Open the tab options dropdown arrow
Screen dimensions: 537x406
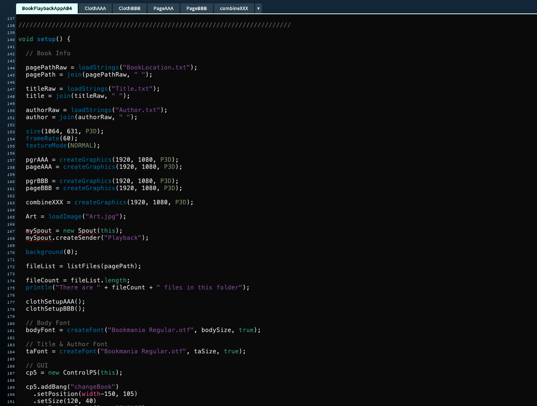coord(258,8)
